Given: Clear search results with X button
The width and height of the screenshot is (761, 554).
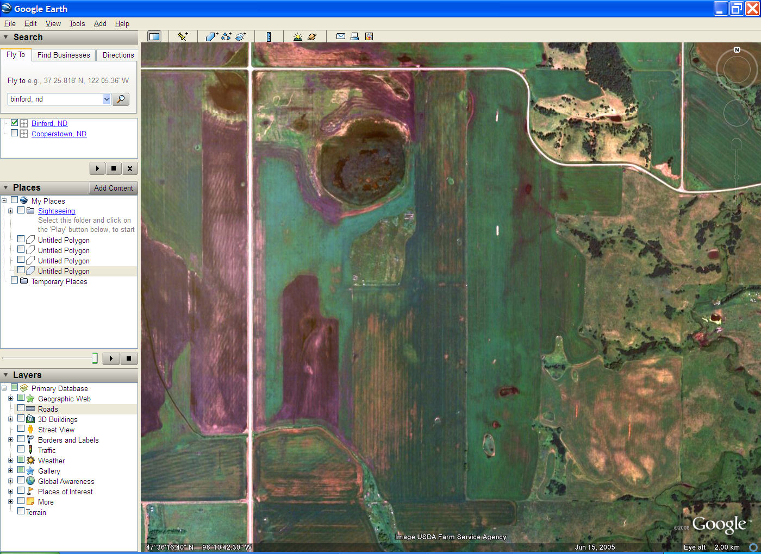Looking at the screenshot, I should coord(130,168).
